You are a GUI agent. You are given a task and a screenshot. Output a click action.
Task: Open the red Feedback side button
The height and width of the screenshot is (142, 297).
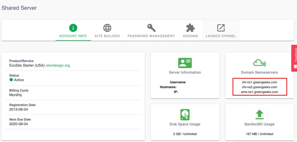294,58
